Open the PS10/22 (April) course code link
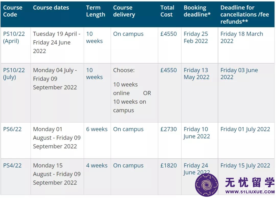276x198 pixels. tap(14, 37)
